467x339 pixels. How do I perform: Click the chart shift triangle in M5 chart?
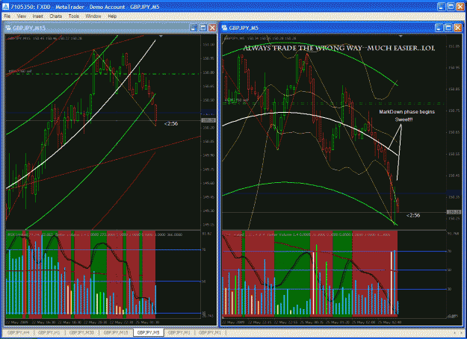(400, 37)
